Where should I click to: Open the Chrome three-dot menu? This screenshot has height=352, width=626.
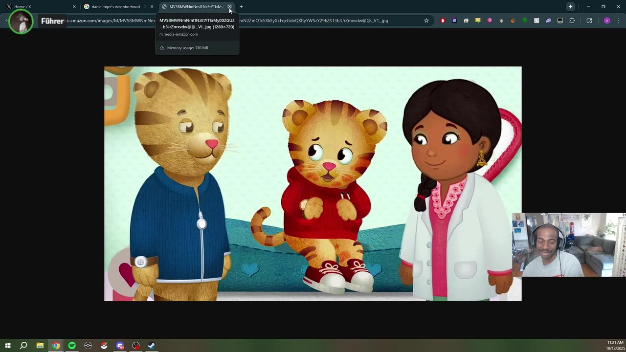(x=619, y=21)
